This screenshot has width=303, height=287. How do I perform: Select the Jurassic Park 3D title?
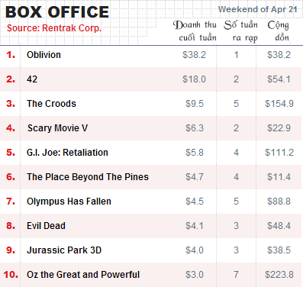coord(64,250)
